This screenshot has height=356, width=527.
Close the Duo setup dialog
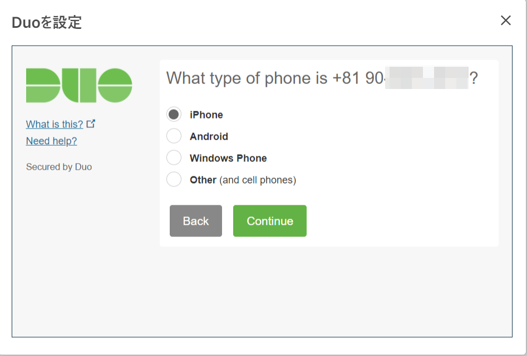pos(505,21)
